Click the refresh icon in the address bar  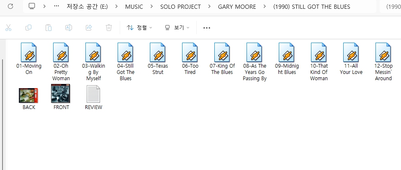[11, 7]
